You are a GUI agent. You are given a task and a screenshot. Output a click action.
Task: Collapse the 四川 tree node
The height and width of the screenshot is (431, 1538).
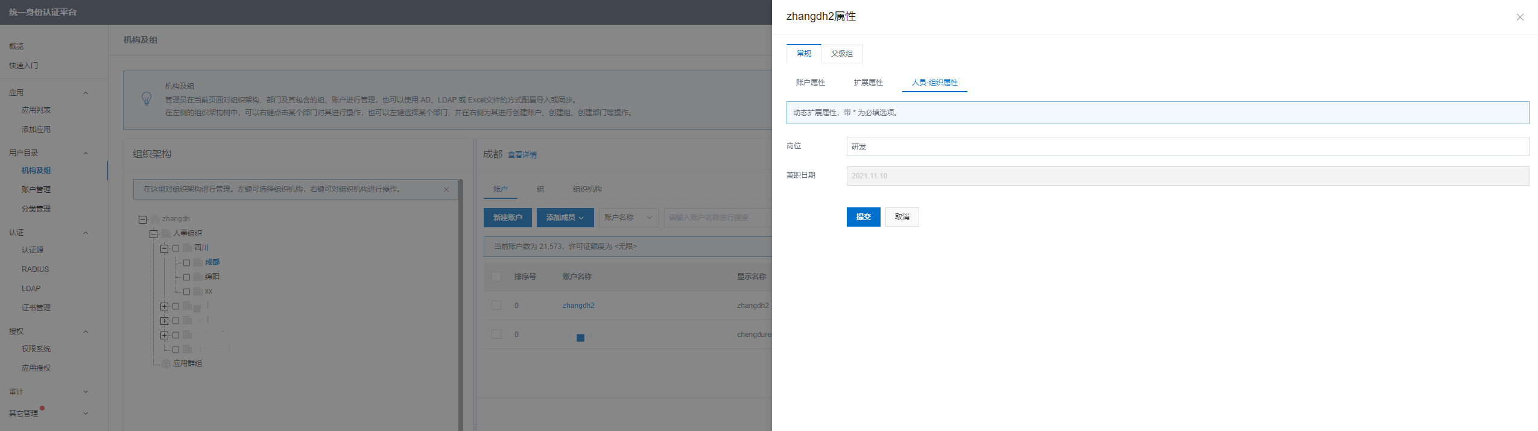[x=164, y=248]
